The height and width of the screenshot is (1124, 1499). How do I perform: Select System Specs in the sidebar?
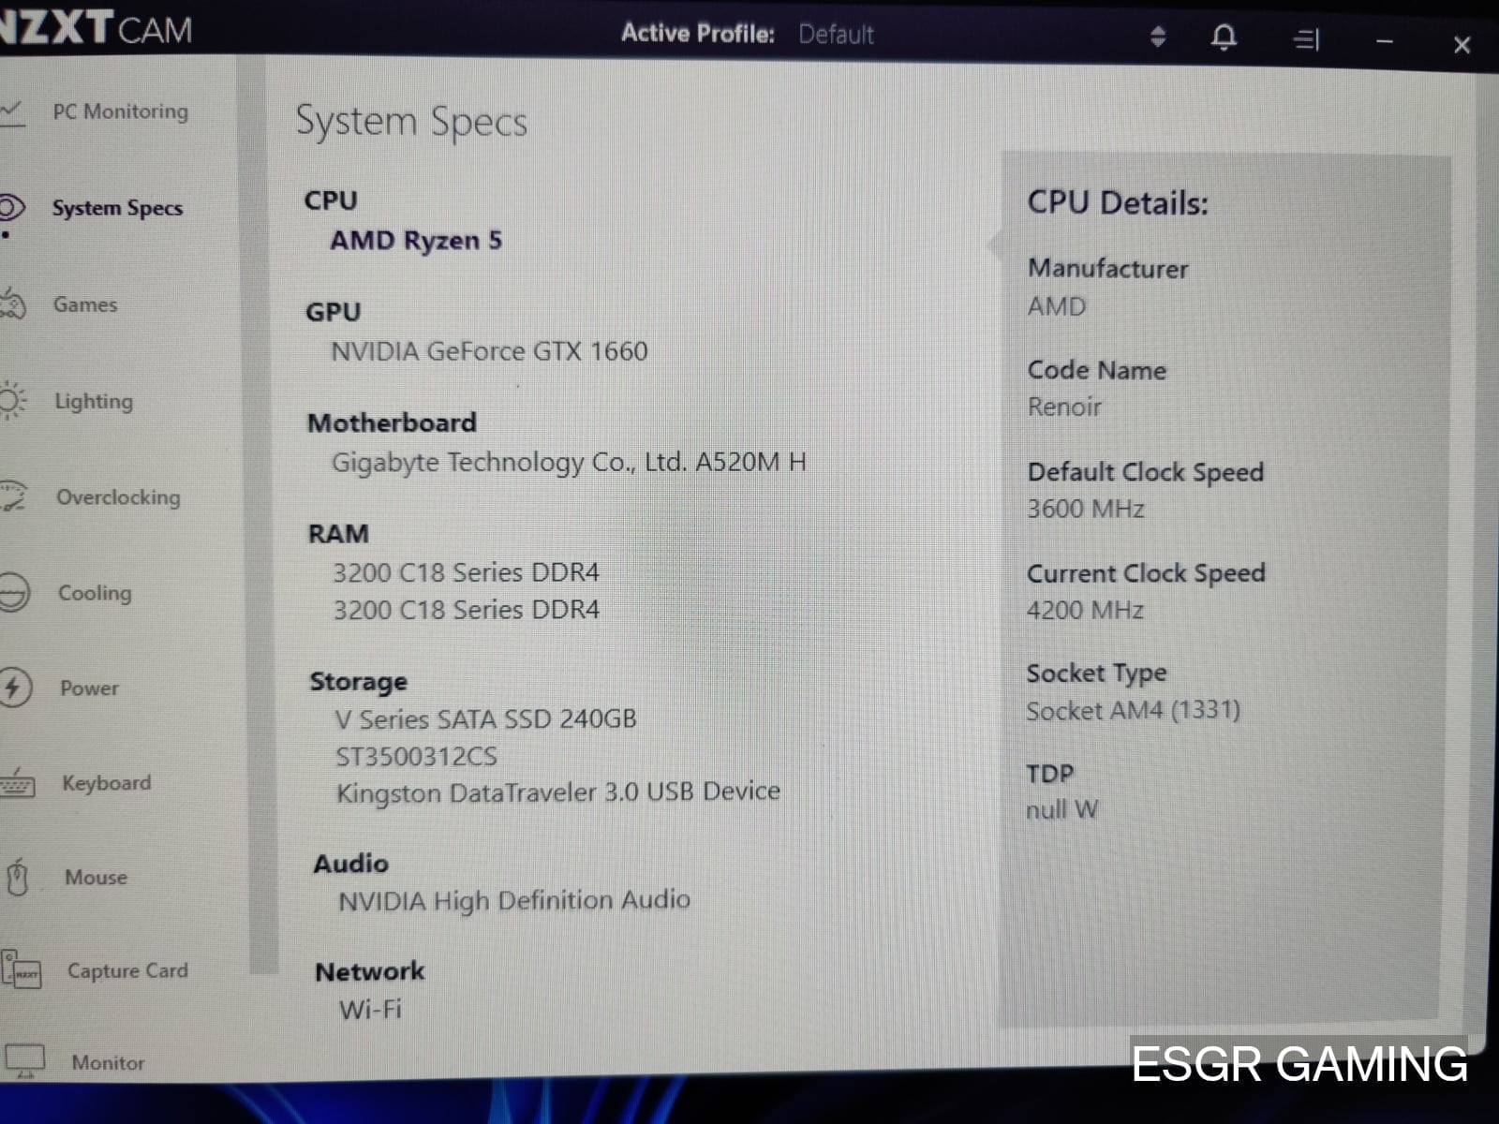point(117,208)
